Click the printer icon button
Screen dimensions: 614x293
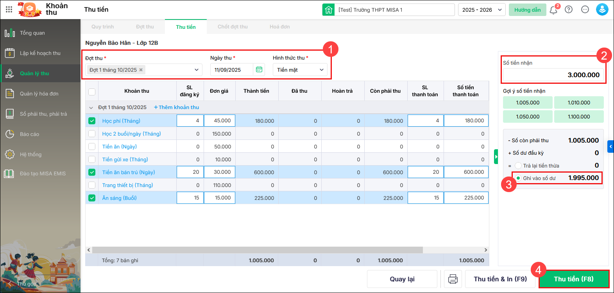pyautogui.click(x=453, y=279)
